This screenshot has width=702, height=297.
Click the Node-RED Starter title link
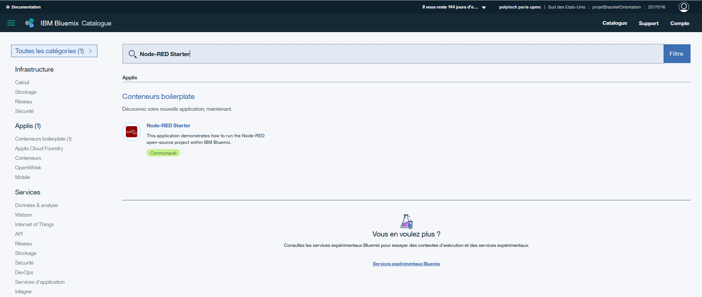coord(168,125)
